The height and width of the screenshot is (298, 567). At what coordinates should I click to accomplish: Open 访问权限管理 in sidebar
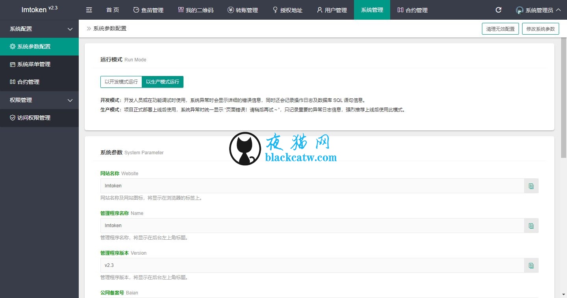(x=39, y=118)
